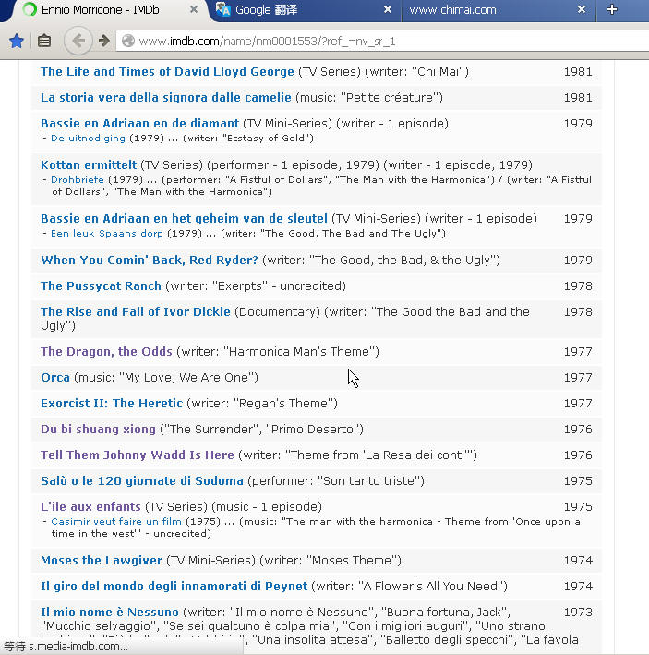Open La storia vera della signora dalle camelie
The width and height of the screenshot is (649, 655).
(x=165, y=97)
